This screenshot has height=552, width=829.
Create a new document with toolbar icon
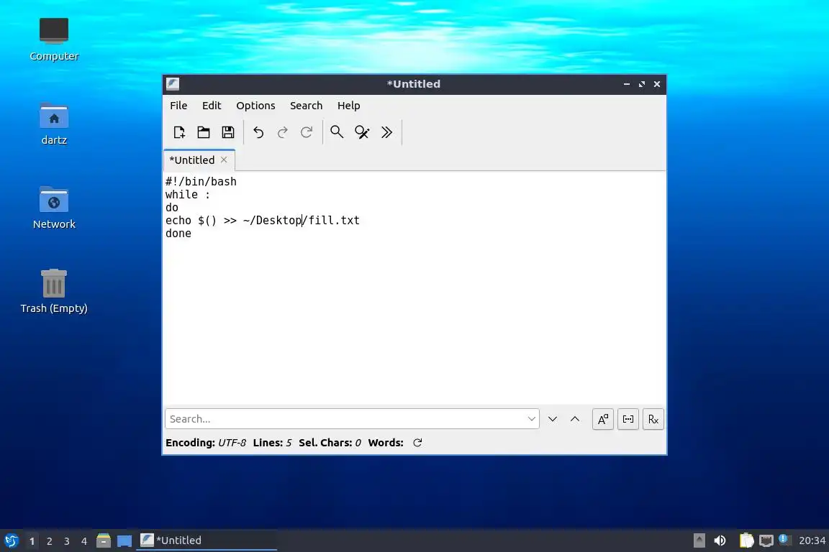pos(179,132)
